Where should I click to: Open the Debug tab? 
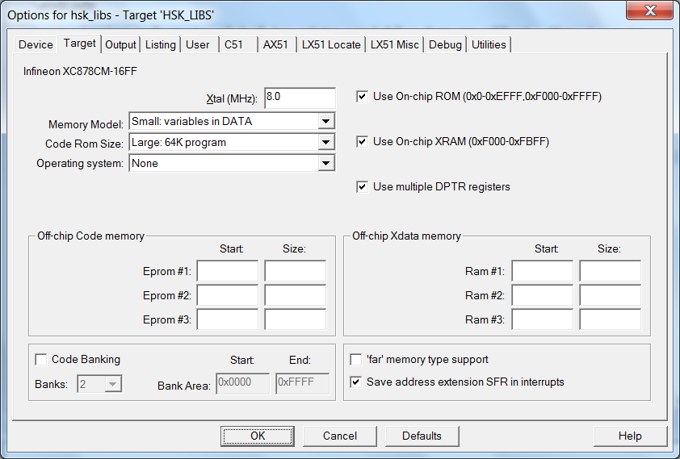point(445,44)
